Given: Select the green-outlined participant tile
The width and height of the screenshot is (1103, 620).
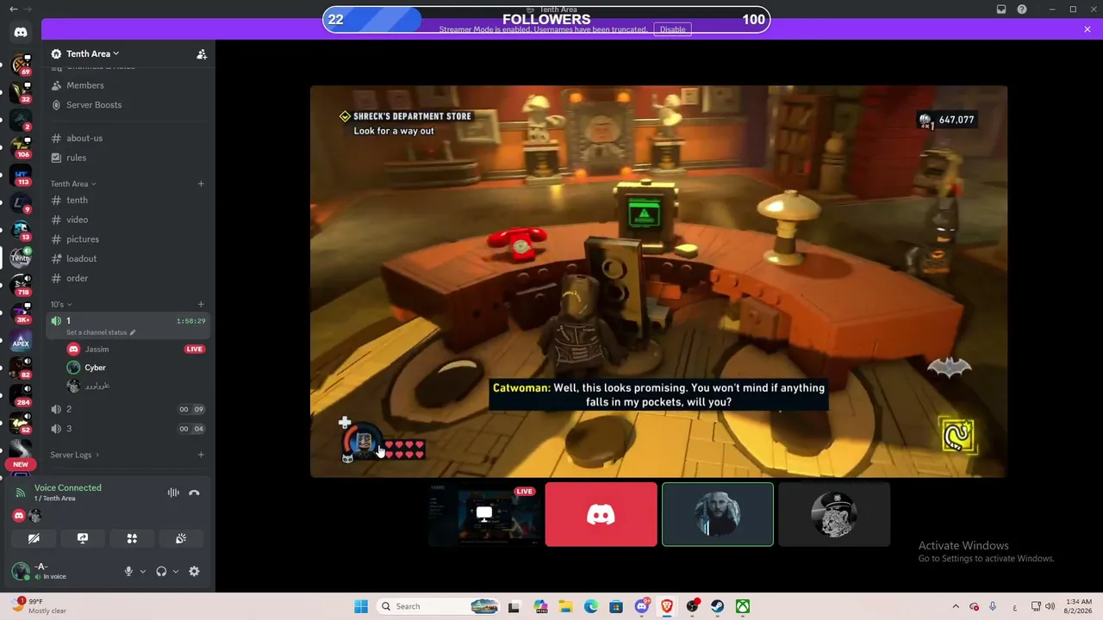Looking at the screenshot, I should (x=718, y=514).
